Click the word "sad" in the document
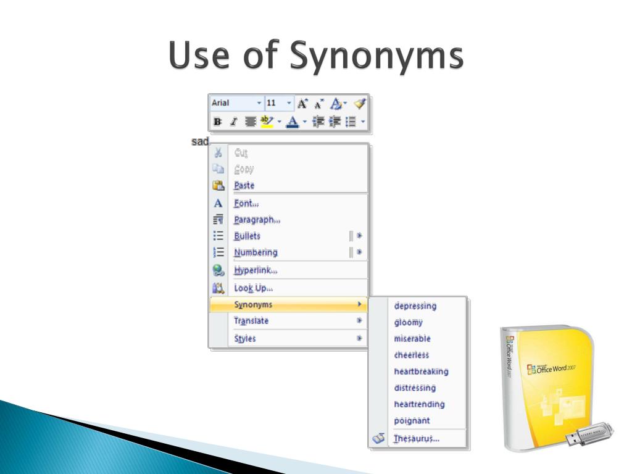The height and width of the screenshot is (474, 632). (200, 141)
